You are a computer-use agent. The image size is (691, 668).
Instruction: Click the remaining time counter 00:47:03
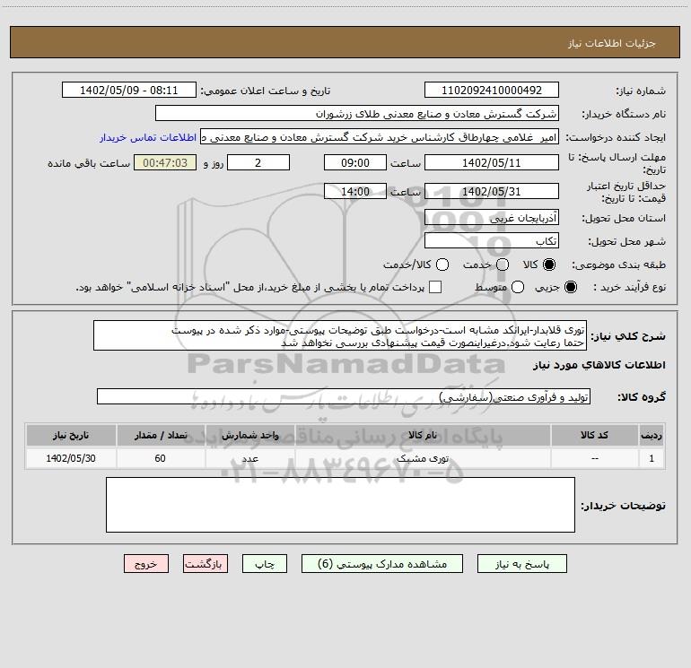pos(165,162)
